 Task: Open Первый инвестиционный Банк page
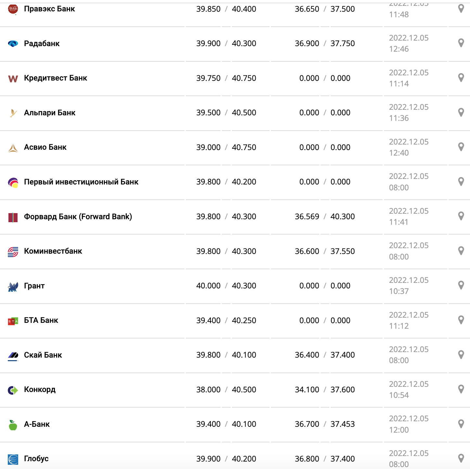point(81,182)
